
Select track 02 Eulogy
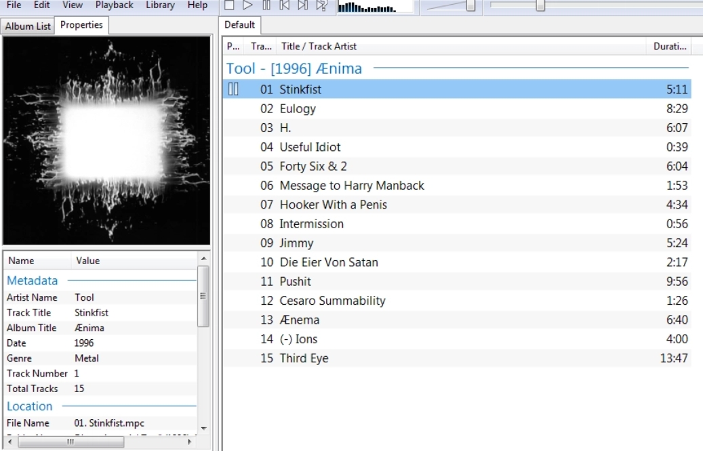(458, 108)
